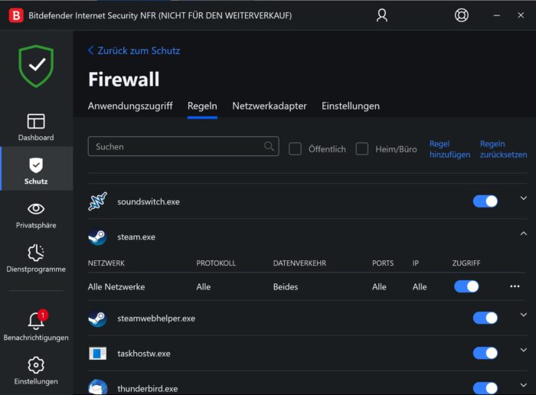Click the thunderbird.exe row name
The width and height of the screenshot is (536, 395).
click(147, 389)
